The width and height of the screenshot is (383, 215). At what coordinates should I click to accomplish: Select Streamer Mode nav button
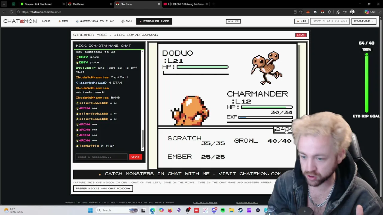(154, 21)
